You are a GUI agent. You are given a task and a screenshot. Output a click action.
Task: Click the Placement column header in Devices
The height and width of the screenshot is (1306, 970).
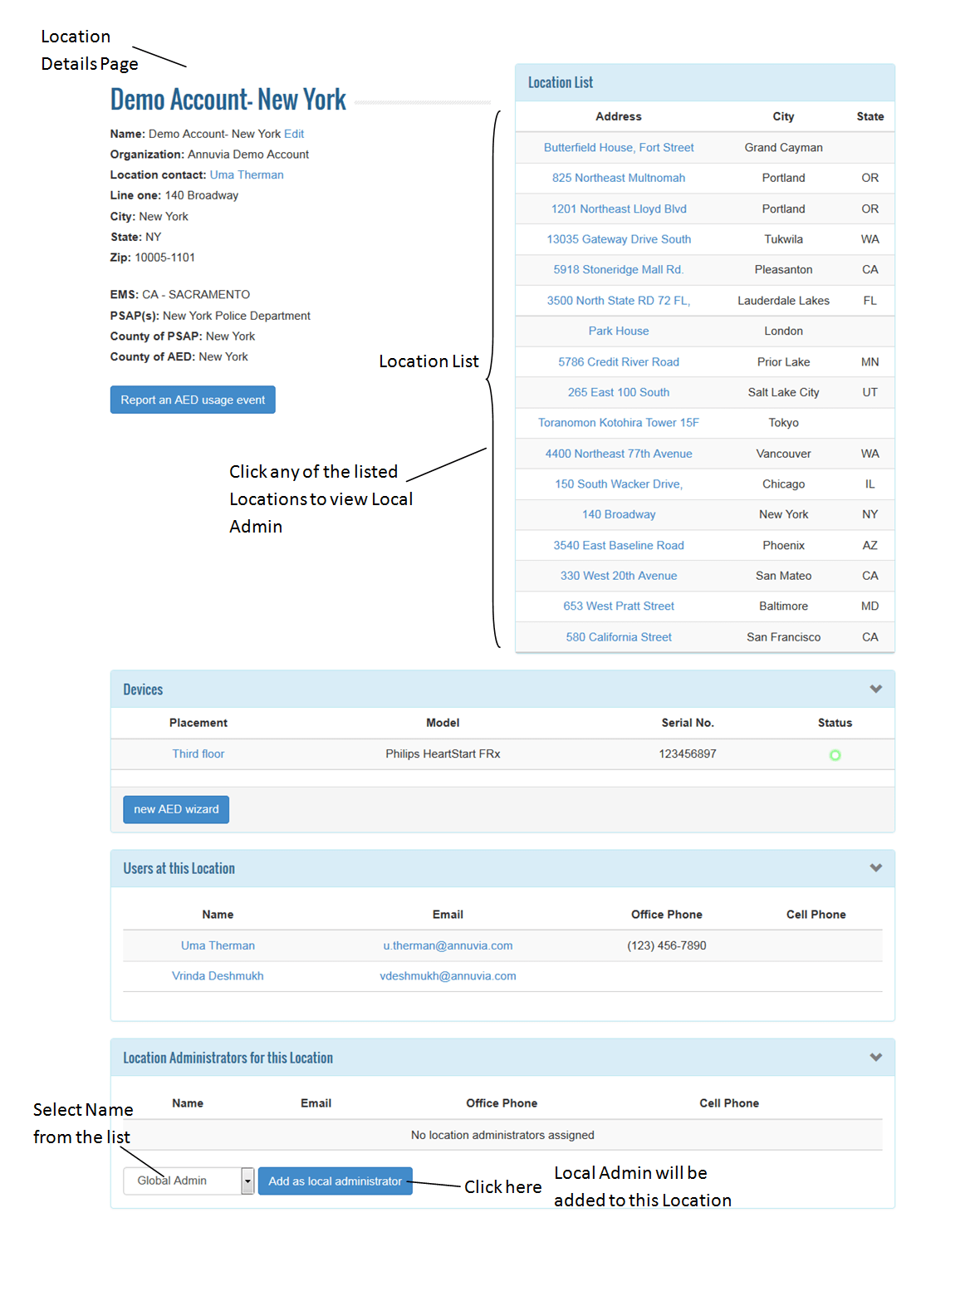pos(198,723)
